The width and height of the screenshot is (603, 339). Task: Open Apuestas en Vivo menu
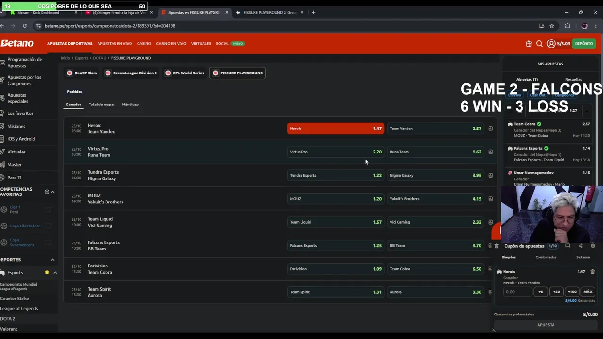pos(114,44)
